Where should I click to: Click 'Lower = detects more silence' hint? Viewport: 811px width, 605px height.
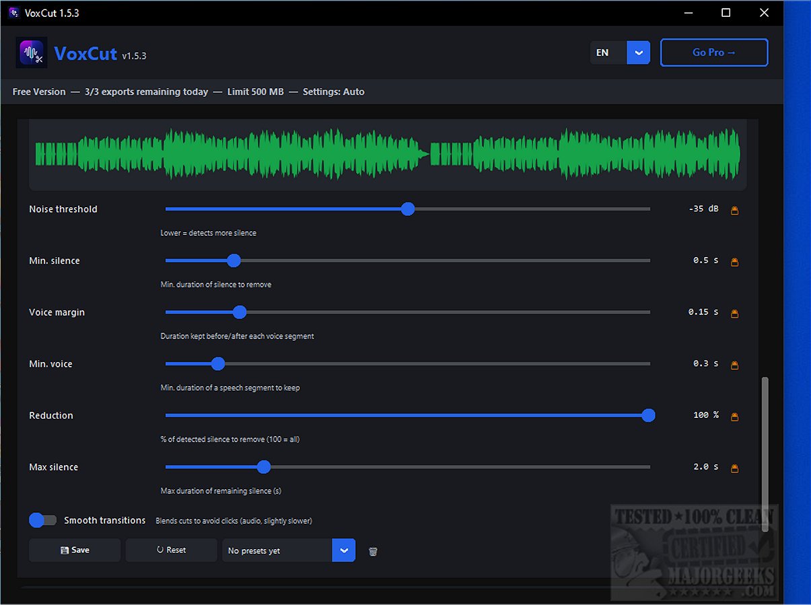point(209,234)
